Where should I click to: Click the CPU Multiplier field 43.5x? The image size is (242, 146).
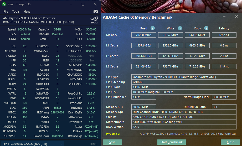point(144,97)
